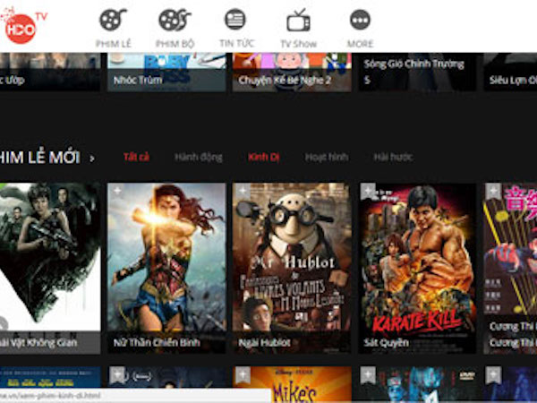Open the Wonder Woman movie poster
This screenshot has width=537, height=403.
tap(166, 258)
